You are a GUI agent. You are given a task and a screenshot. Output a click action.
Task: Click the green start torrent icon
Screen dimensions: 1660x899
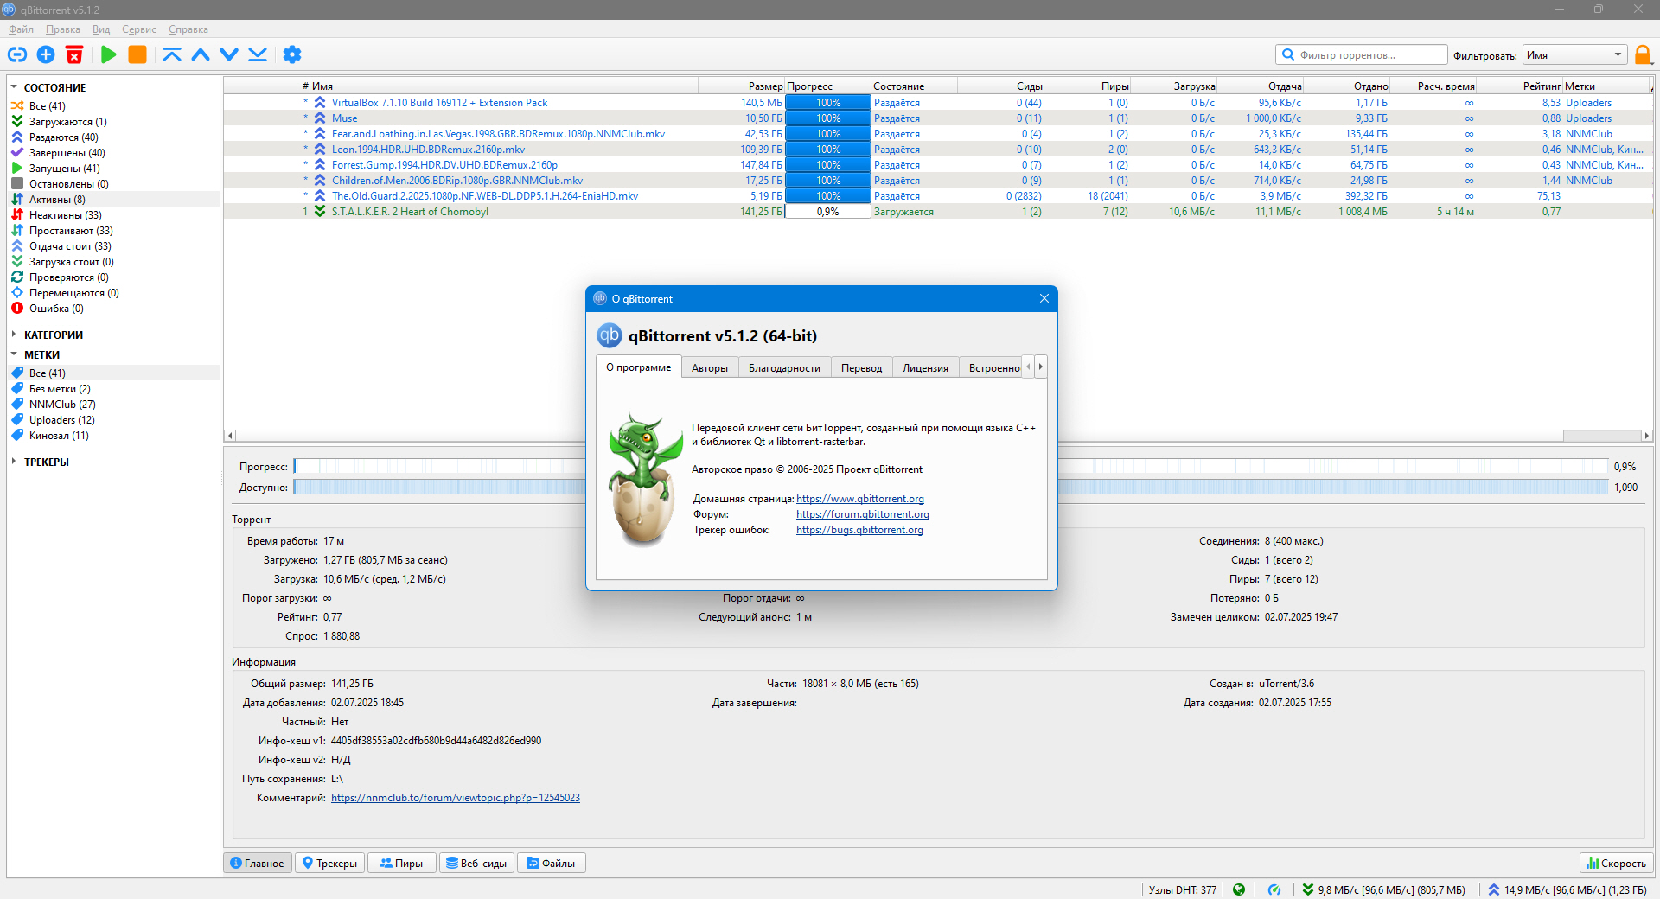[x=108, y=54]
